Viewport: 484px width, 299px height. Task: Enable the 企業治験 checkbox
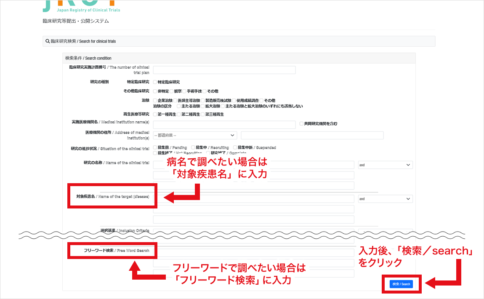[x=154, y=101]
